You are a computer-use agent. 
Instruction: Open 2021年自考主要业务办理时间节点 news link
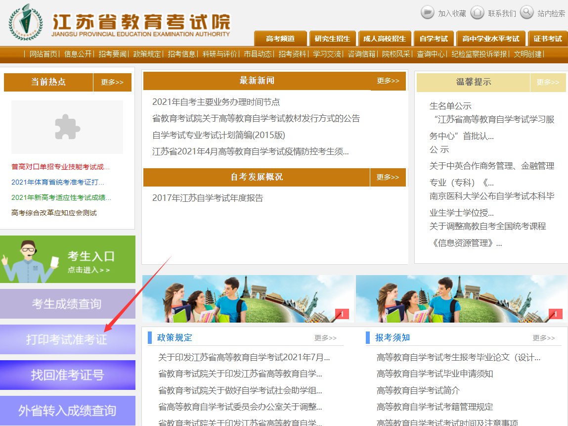[216, 102]
